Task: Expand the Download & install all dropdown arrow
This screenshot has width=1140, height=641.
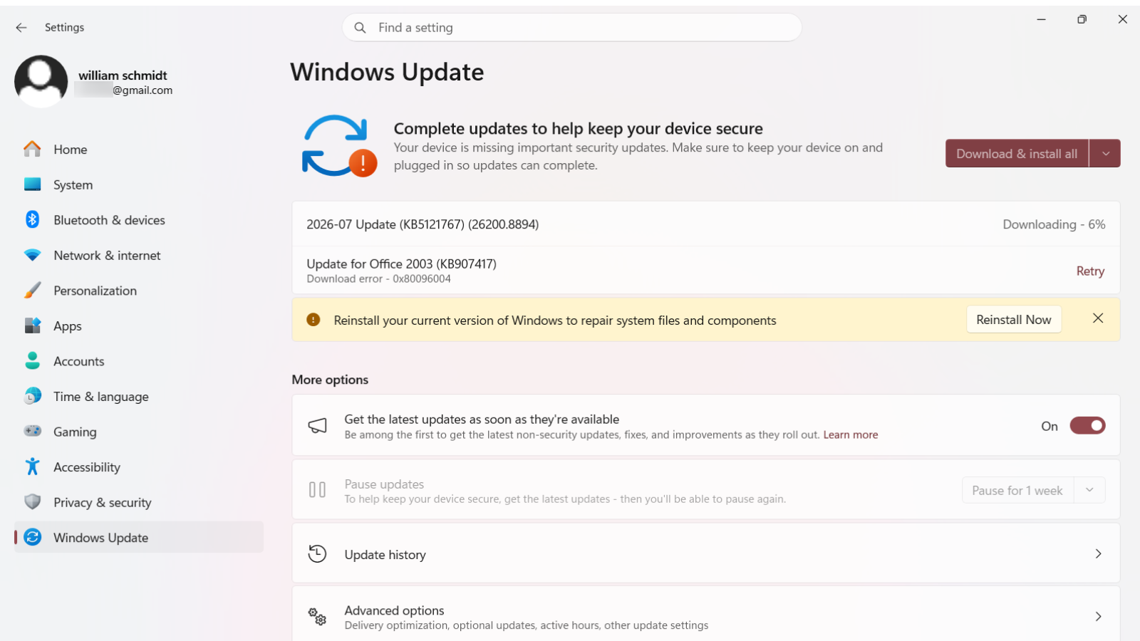Action: [1105, 153]
